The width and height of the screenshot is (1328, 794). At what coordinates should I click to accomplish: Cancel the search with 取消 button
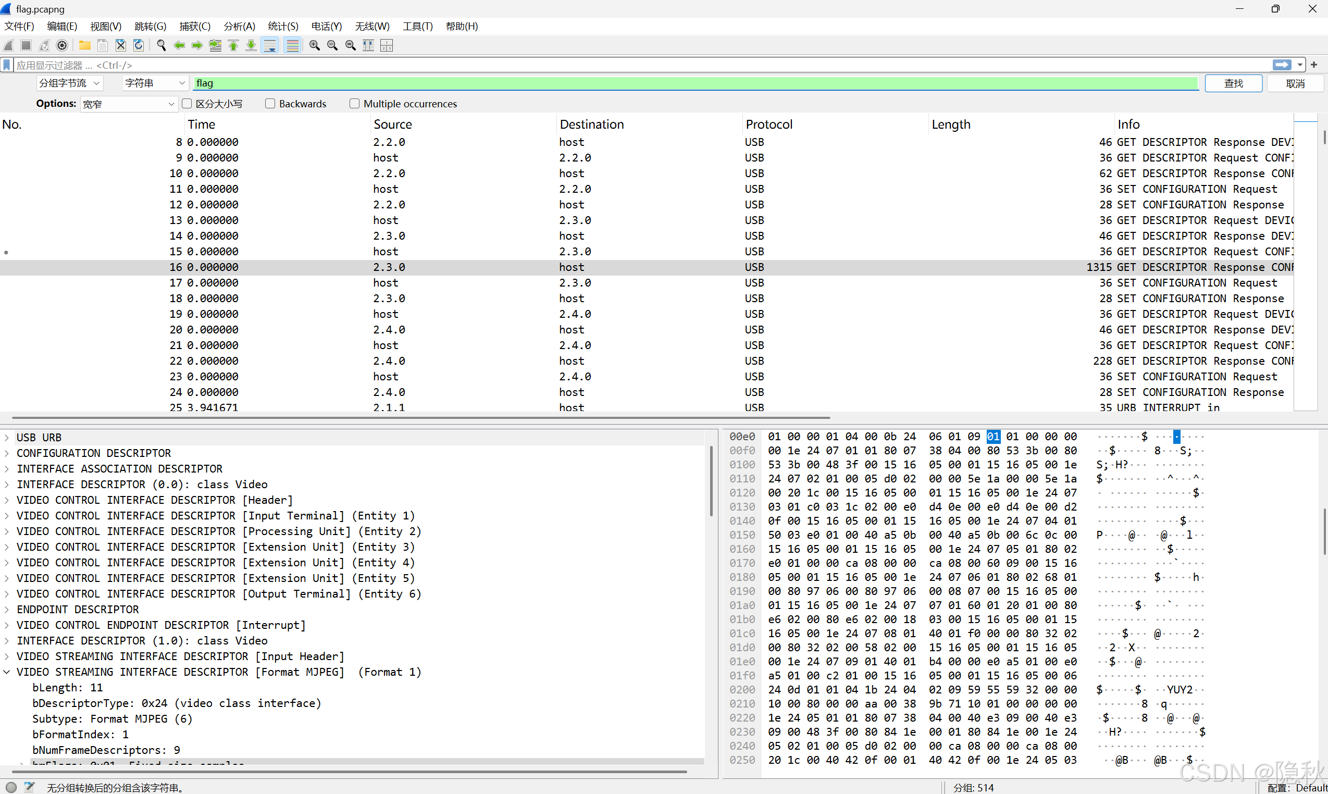pyautogui.click(x=1295, y=83)
